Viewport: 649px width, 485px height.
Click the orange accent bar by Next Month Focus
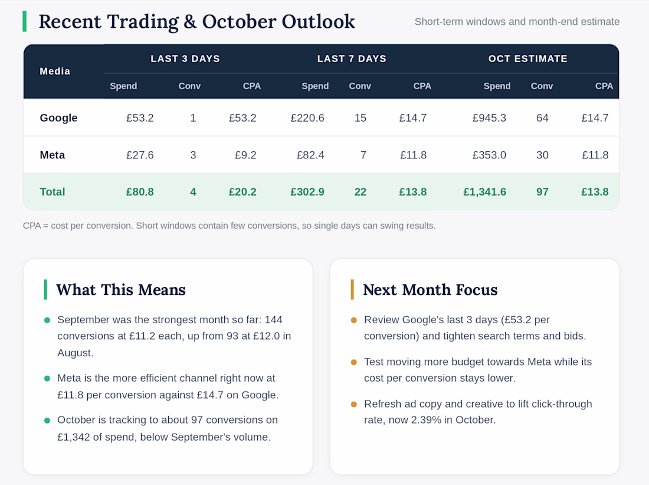[352, 289]
